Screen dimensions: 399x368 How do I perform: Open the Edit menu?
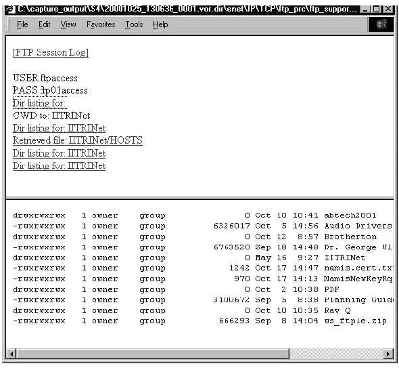(44, 24)
